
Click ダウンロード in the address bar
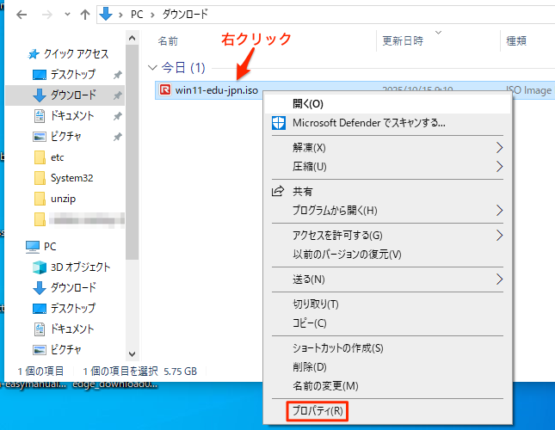coord(185,15)
